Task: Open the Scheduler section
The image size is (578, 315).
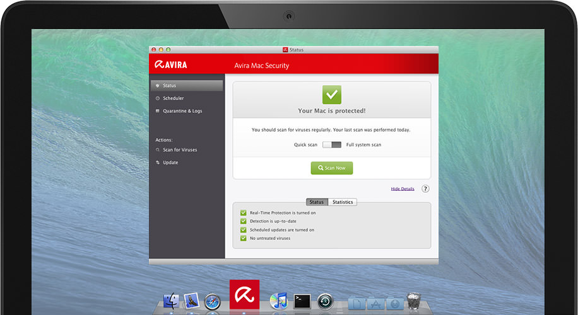Action: [174, 98]
